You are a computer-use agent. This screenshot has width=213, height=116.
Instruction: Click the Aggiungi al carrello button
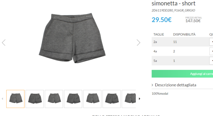point(182,74)
